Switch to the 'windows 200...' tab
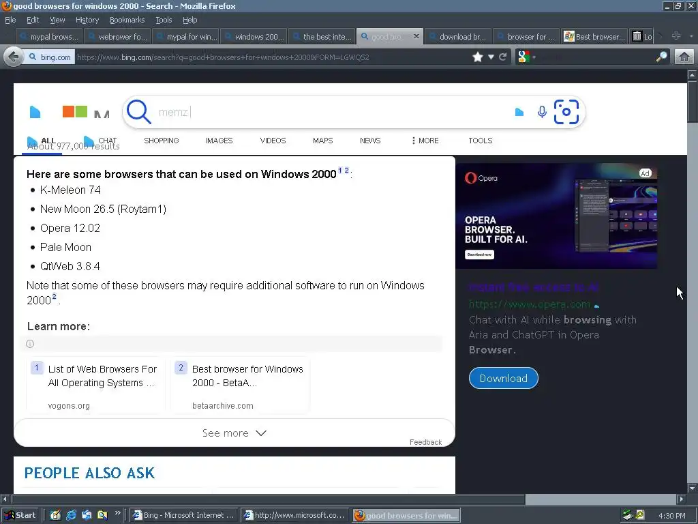 click(x=254, y=37)
